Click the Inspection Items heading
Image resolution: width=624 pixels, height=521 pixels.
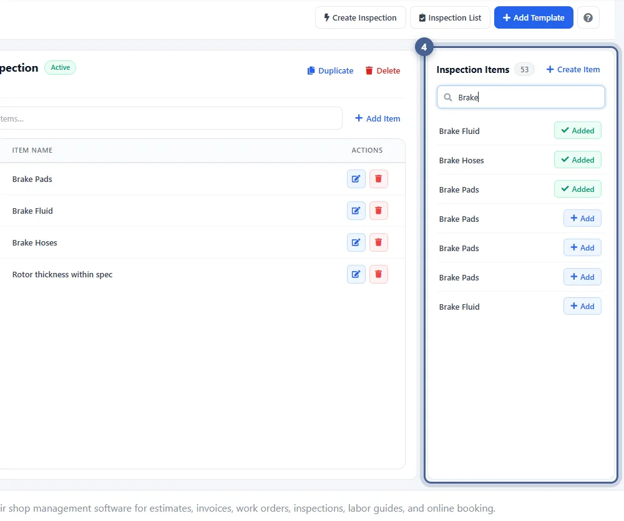tap(473, 70)
